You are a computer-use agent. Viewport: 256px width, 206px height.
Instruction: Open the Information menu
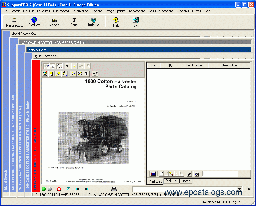tap(80, 11)
